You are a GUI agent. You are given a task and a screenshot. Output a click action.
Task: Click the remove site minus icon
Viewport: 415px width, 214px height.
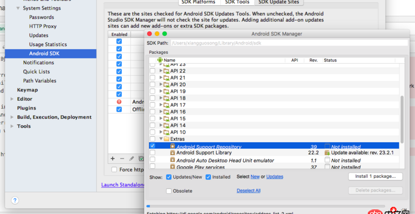pos(122,159)
